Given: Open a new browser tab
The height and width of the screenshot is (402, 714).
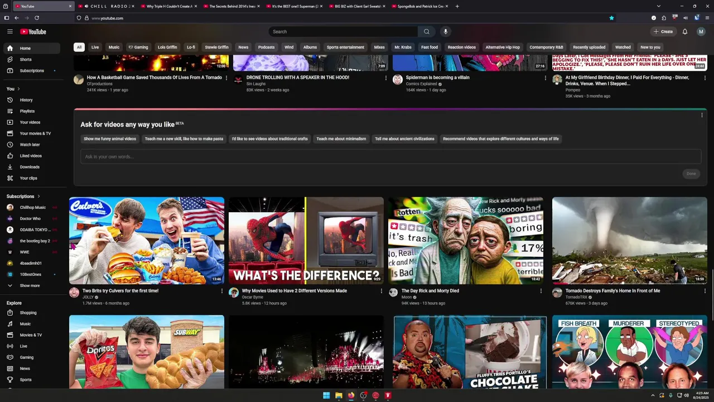Looking at the screenshot, I should [457, 6].
